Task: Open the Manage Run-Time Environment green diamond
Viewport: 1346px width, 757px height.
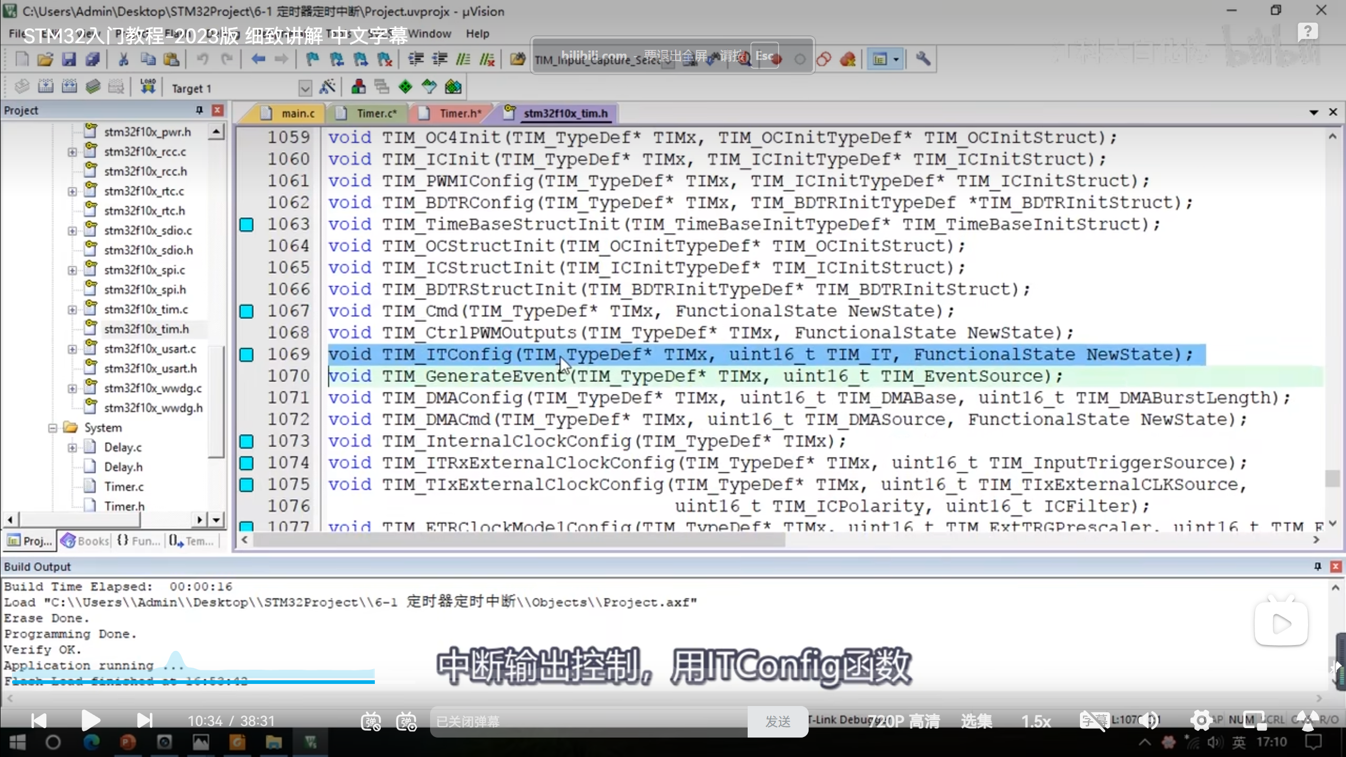Action: click(405, 87)
